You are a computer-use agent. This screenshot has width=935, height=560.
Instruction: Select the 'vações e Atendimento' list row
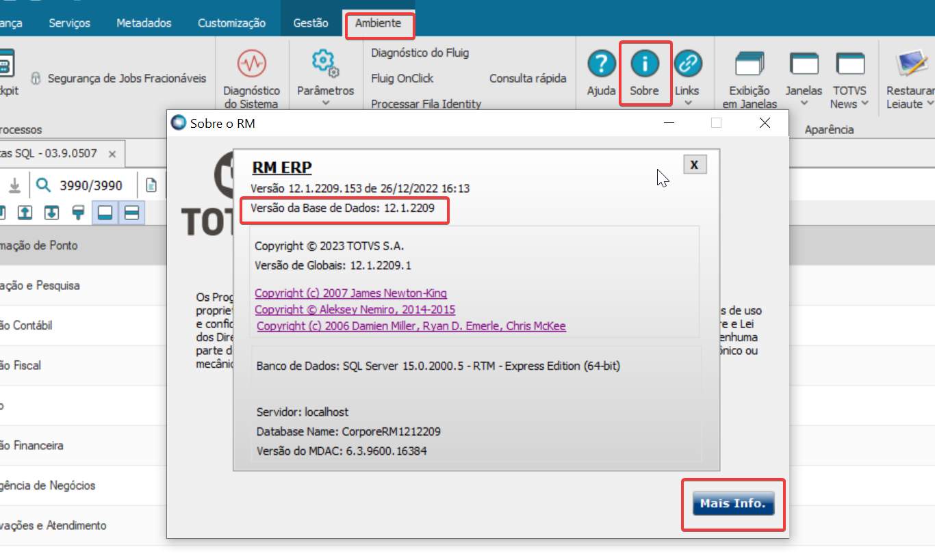click(84, 526)
